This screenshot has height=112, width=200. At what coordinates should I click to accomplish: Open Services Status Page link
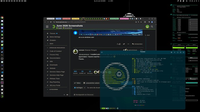pyautogui.click(x=57, y=72)
